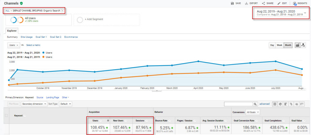Switch to Ecommerce sub-tab
Image resolution: width=311 pixels, height=135 pixels.
pyautogui.click(x=71, y=37)
